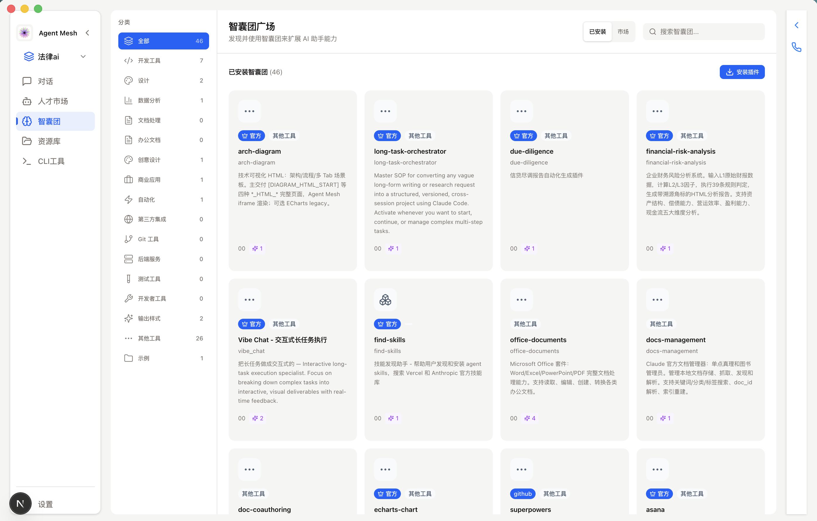The width and height of the screenshot is (817, 521).
Task: Select the 全部 category filter
Action: 163,41
